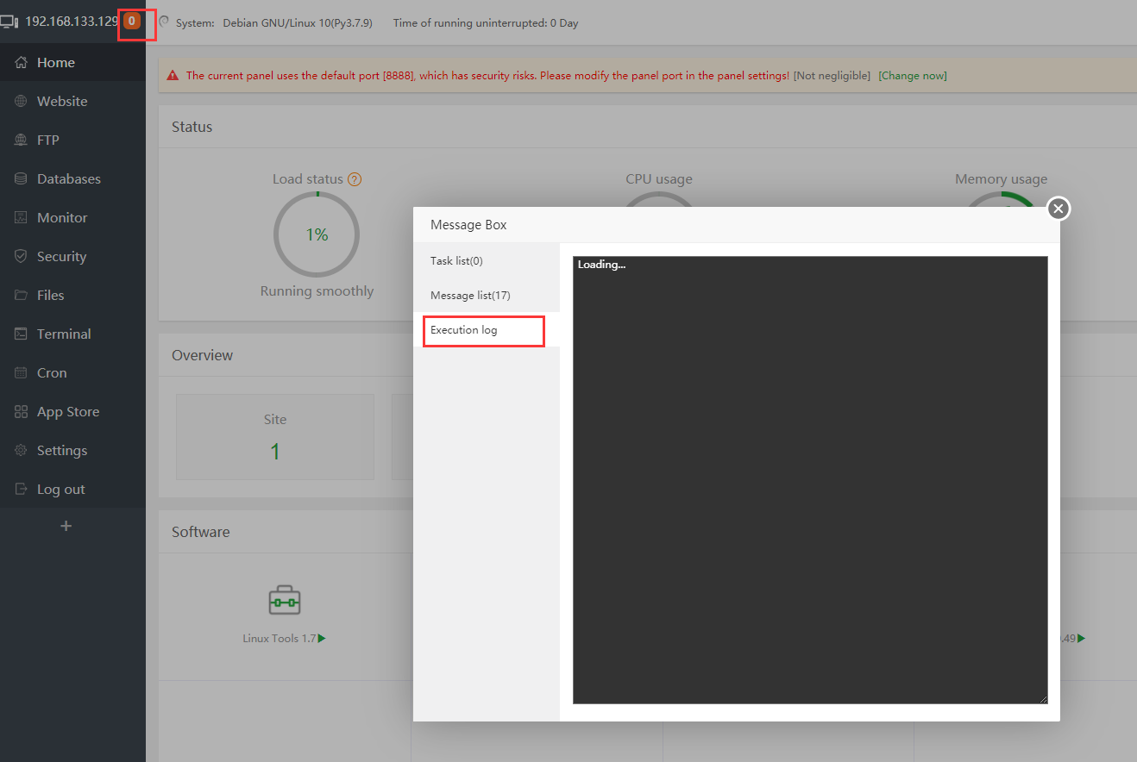Click the Terminal icon in sidebar
Image resolution: width=1137 pixels, height=762 pixels.
coord(22,334)
